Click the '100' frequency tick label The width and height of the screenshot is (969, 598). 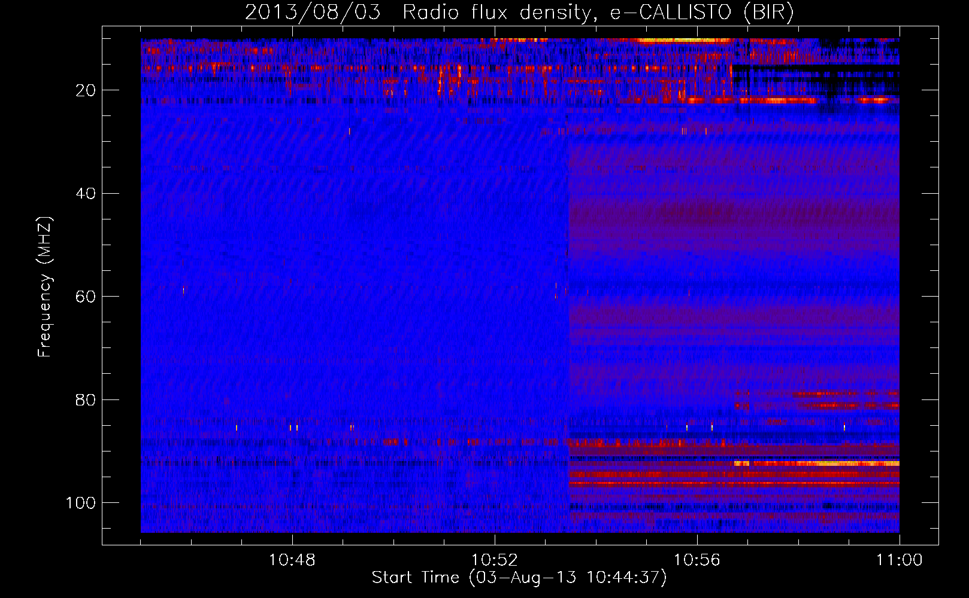coord(81,503)
